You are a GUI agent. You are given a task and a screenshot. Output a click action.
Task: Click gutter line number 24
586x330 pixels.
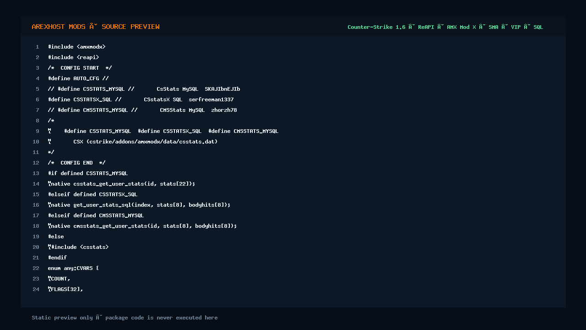click(36, 289)
